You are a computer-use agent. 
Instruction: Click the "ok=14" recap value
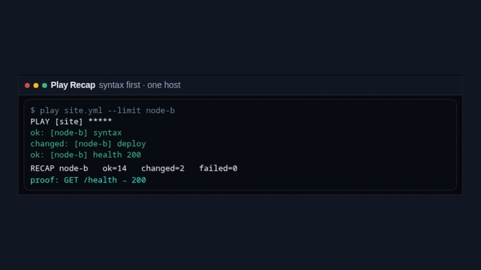coord(114,168)
